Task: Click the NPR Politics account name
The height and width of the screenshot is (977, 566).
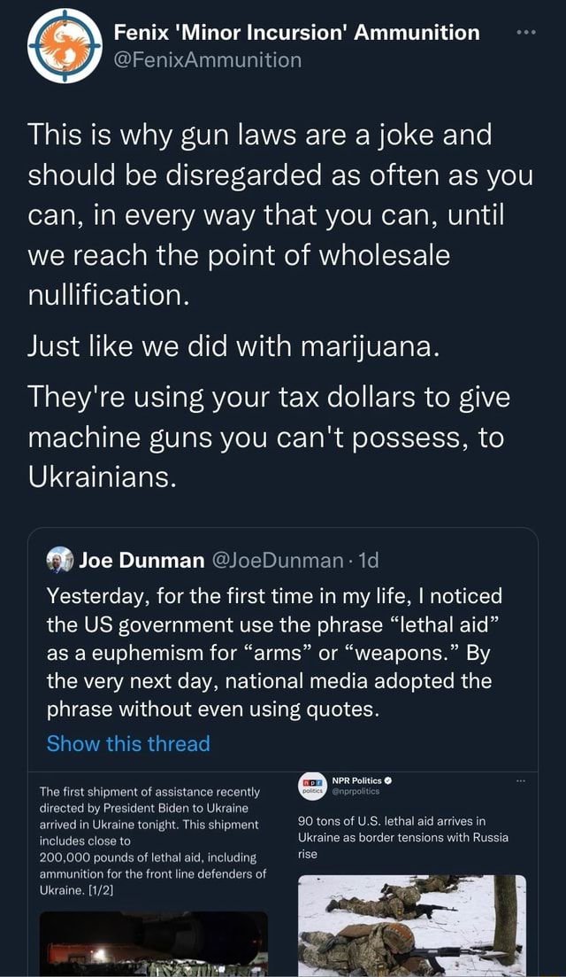Action: coord(356,779)
